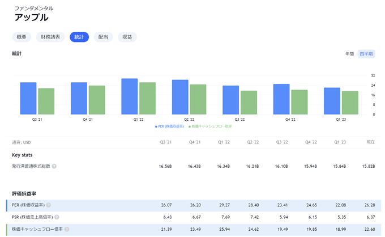Screen dimensions: 385x237
Task: Switch to the 収益 tab
Action: (x=127, y=37)
